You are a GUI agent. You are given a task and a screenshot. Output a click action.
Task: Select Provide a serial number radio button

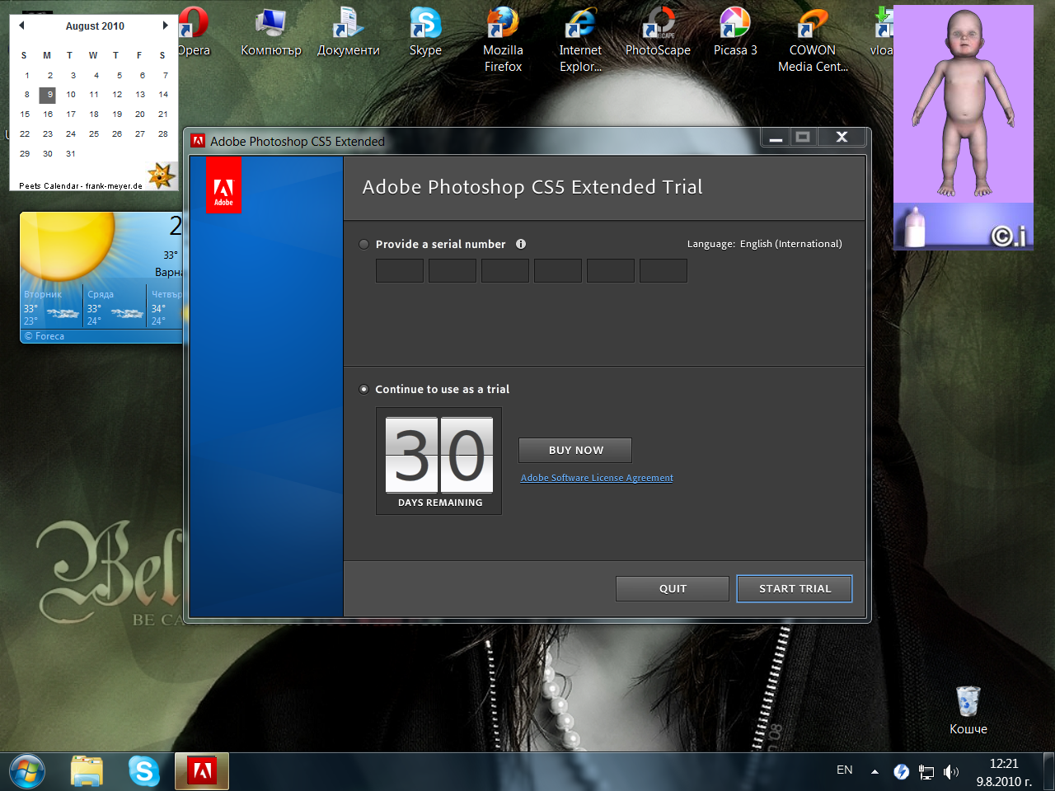[364, 245]
